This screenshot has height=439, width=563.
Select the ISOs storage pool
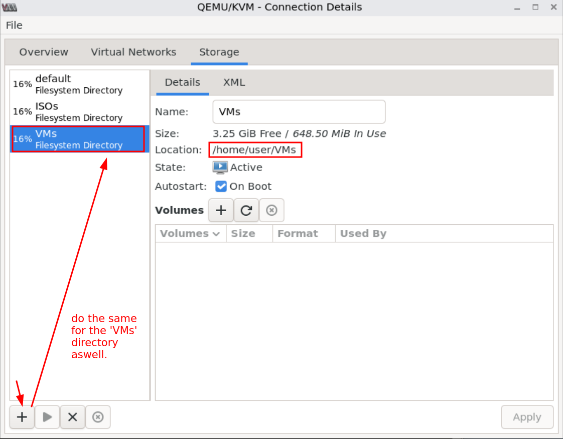pos(79,112)
